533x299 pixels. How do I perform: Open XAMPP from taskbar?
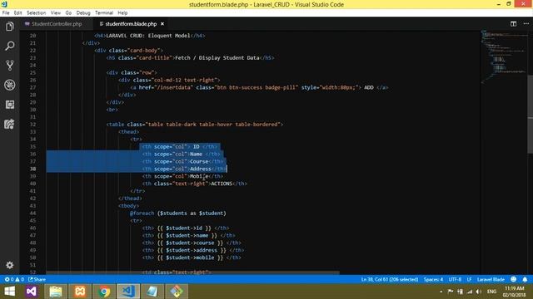[80, 292]
